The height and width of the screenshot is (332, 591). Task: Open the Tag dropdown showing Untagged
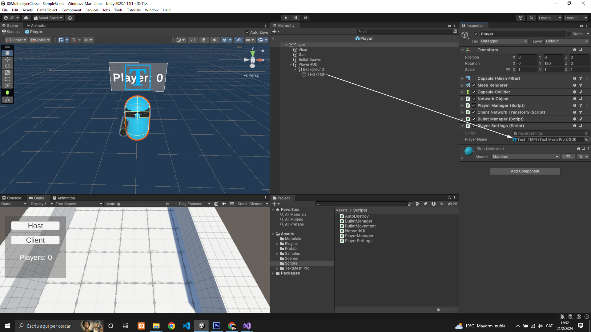pyautogui.click(x=504, y=41)
